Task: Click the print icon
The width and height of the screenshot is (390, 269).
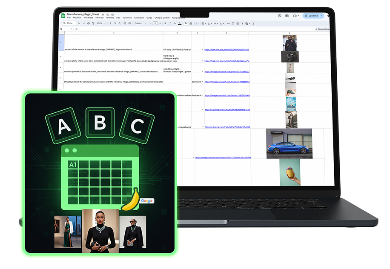Action: coord(88,23)
